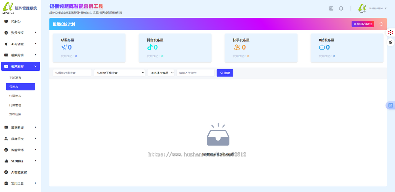Click the 视频剪辑 sidebar icon

[6, 55]
